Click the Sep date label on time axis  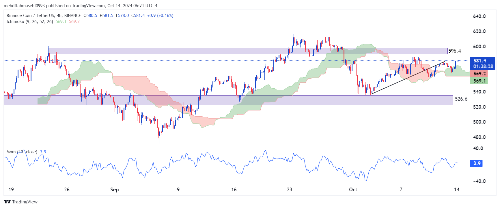coord(114,190)
